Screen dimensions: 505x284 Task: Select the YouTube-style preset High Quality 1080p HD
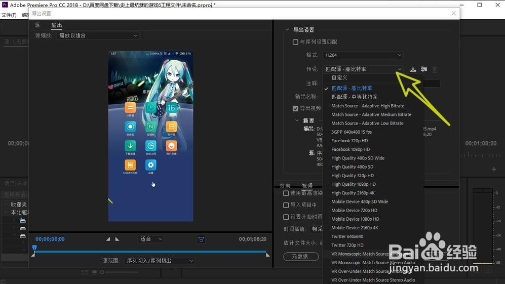pos(354,184)
